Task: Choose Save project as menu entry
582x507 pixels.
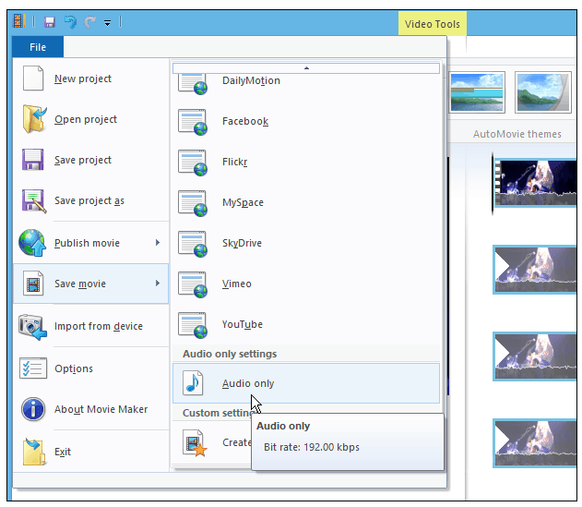Action: coord(91,200)
